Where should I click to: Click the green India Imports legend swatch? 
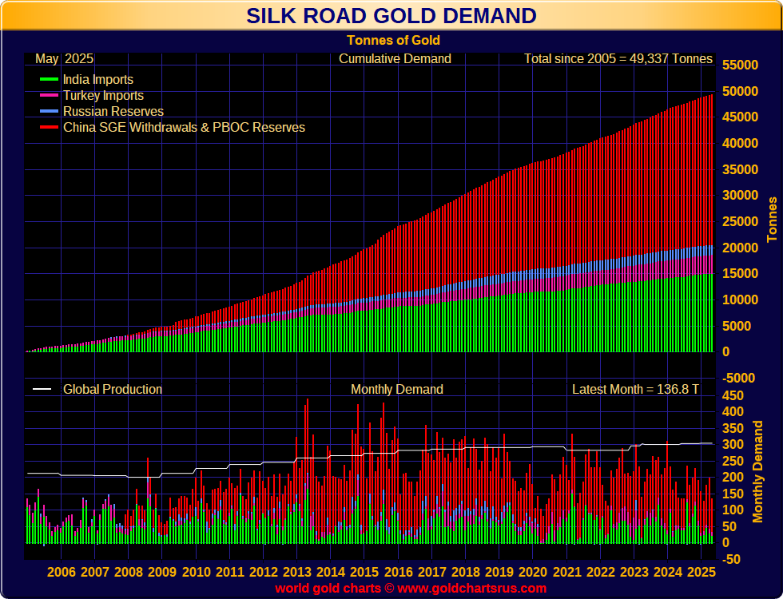49,80
